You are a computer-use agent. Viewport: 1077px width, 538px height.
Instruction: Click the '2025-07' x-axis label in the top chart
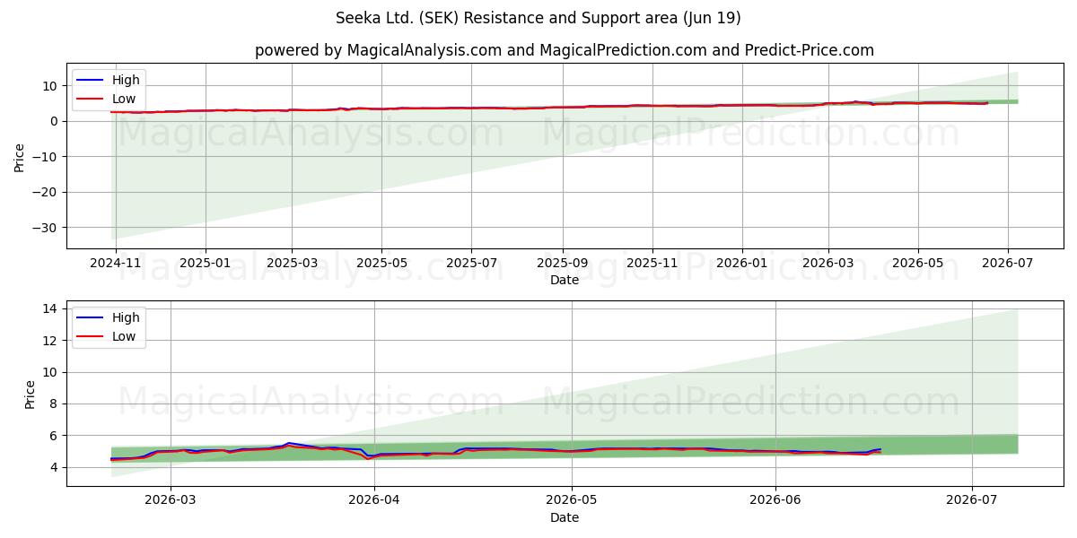472,264
